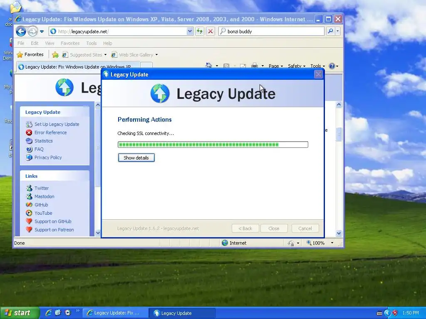Click the search box containing bonzi buddy
Screen dimensions: 426x319
[271, 32]
